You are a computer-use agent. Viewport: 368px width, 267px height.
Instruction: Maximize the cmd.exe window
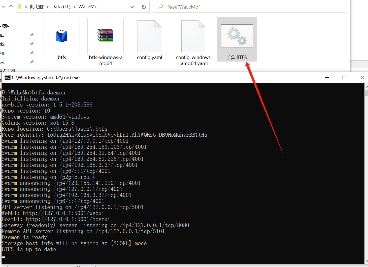[x=344, y=78]
